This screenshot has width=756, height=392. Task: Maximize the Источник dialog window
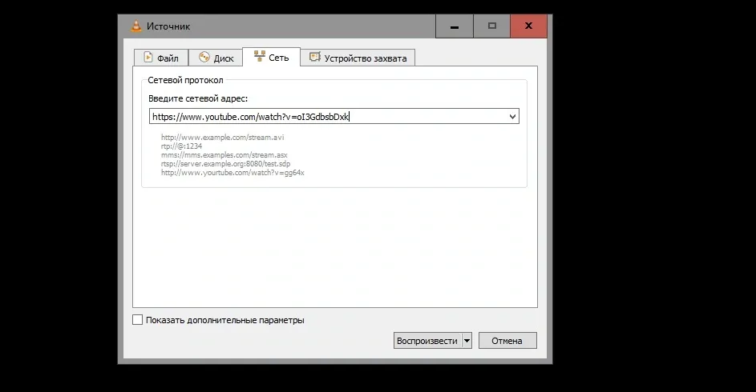click(x=491, y=26)
